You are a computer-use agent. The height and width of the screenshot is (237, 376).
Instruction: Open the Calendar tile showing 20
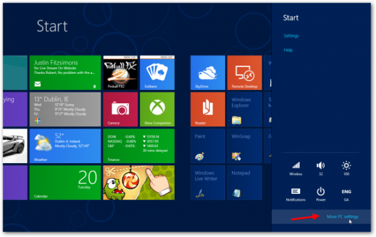pyautogui.click(x=65, y=183)
